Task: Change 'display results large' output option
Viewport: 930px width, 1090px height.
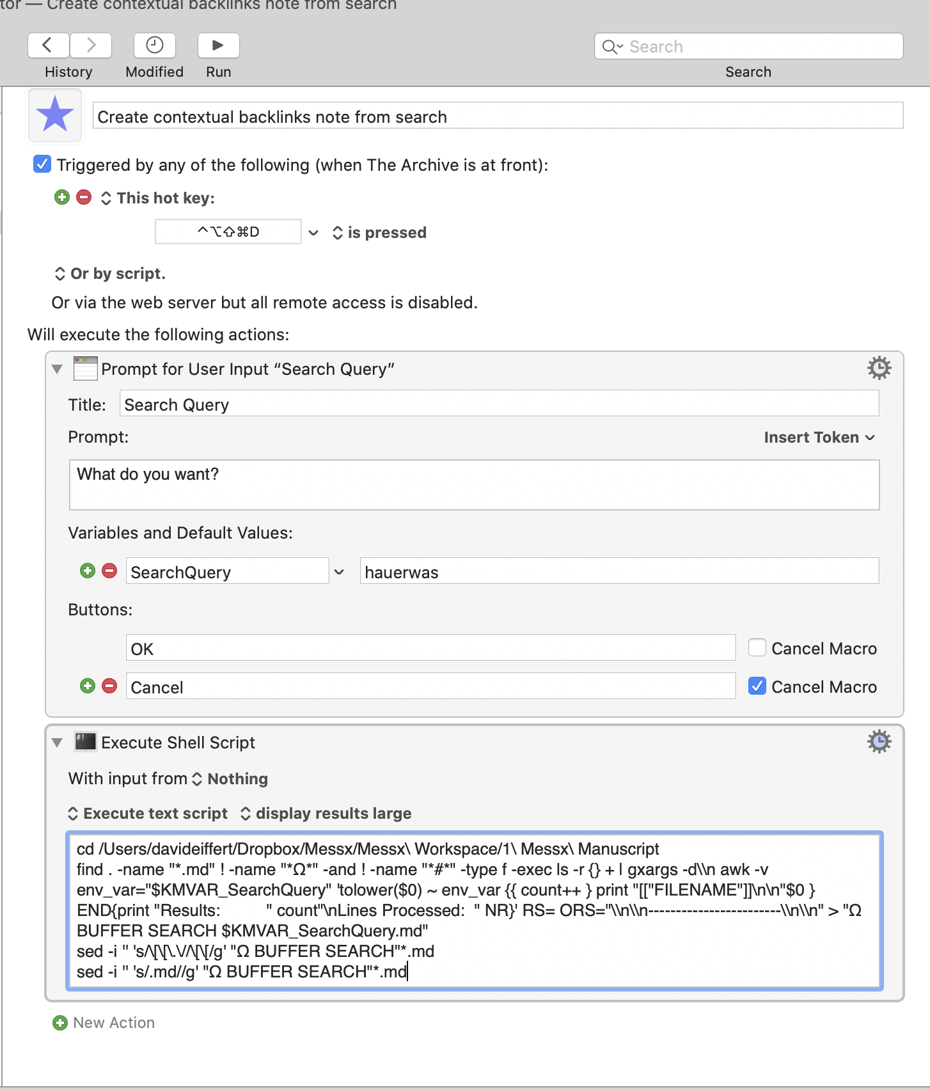Action: pos(326,814)
